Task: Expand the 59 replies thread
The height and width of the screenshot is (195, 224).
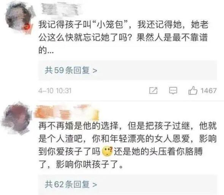Action: pyautogui.click(x=71, y=70)
